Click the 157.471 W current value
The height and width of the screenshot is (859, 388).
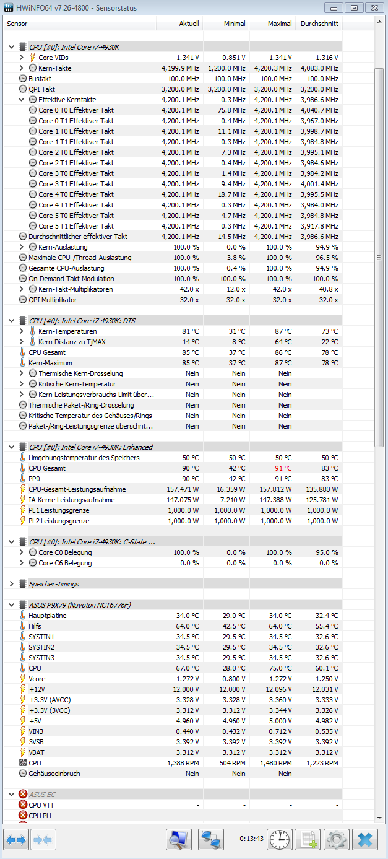[x=182, y=489]
